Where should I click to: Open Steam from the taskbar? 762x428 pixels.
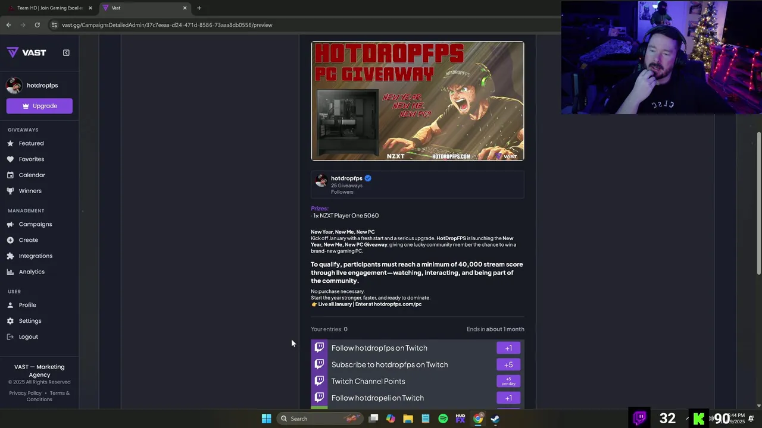click(x=495, y=418)
